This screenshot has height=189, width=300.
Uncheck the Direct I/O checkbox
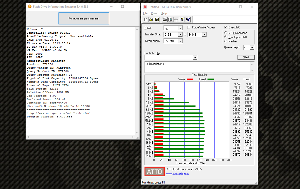(x=226, y=27)
